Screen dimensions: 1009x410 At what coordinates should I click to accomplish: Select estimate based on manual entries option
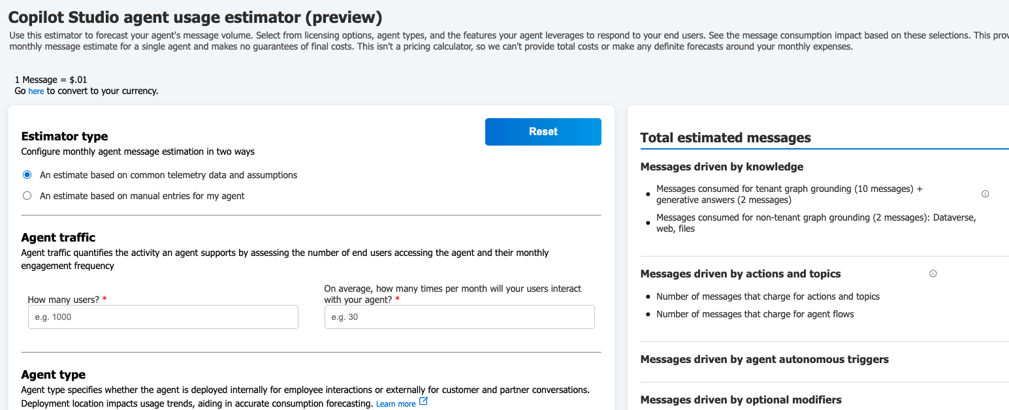click(27, 196)
